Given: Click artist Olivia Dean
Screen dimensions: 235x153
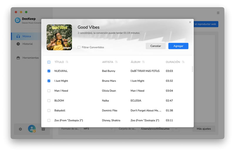Looking at the screenshot, I should 109,91.
